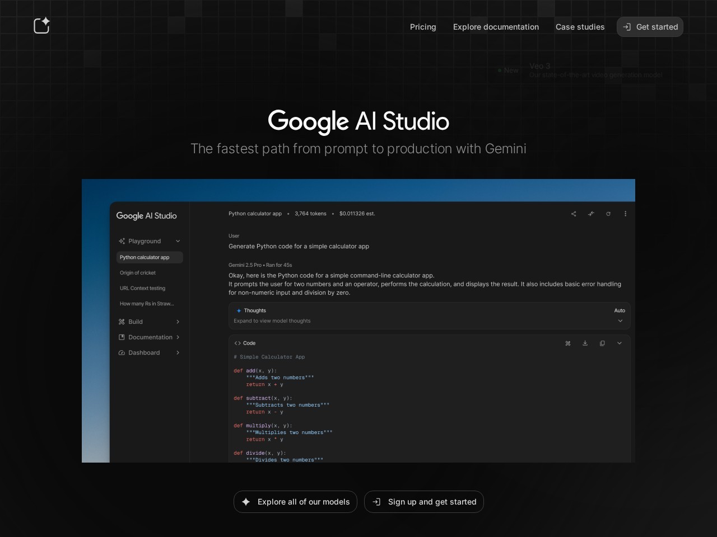Click the refresh icon in chat header
This screenshot has height=537, width=717.
608,214
